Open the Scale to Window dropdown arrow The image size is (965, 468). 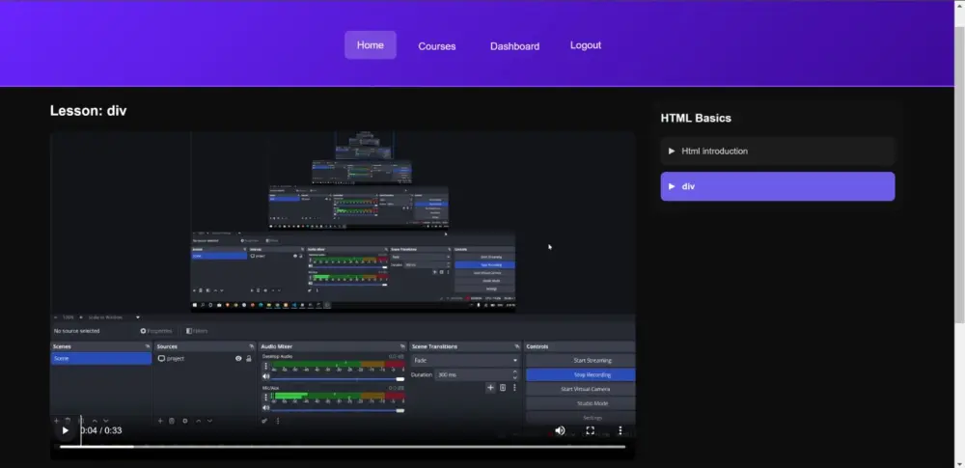(137, 317)
